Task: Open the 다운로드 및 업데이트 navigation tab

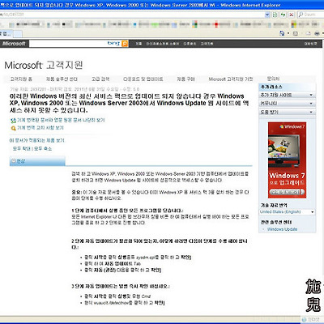Action: [x=143, y=79]
